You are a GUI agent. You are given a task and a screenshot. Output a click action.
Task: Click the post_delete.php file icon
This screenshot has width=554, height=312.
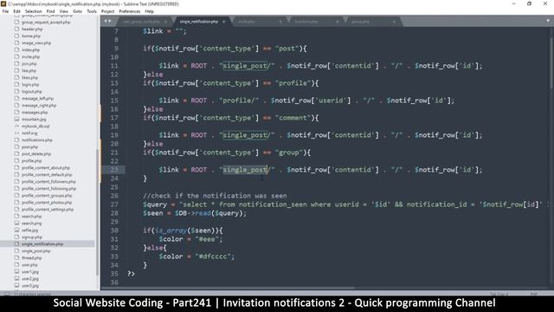pos(16,154)
